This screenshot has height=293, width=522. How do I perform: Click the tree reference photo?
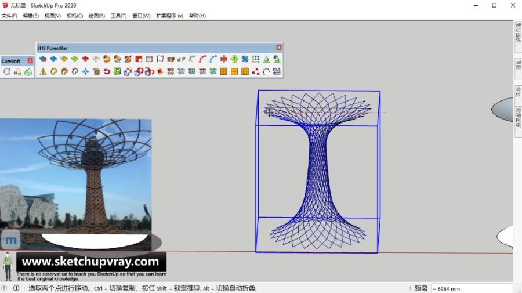[76, 184]
